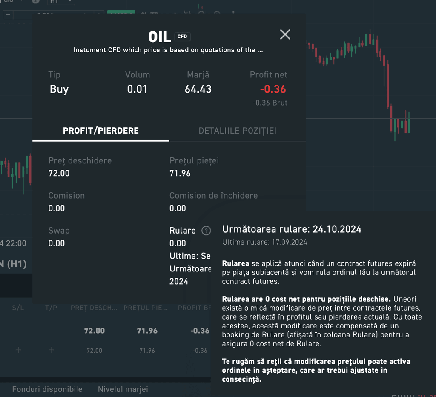
Task: Click the Rulare help question mark icon
Action: click(x=206, y=231)
